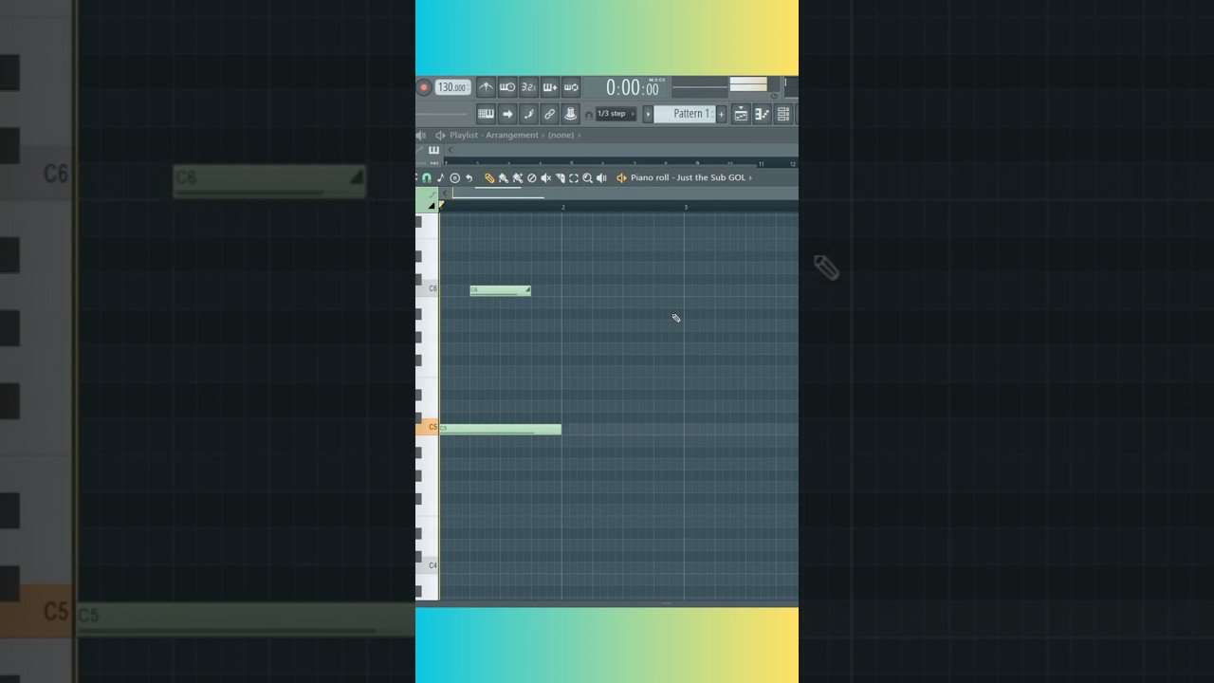Click the Playback scrub speaker tool
This screenshot has height=683, width=1214.
(601, 177)
